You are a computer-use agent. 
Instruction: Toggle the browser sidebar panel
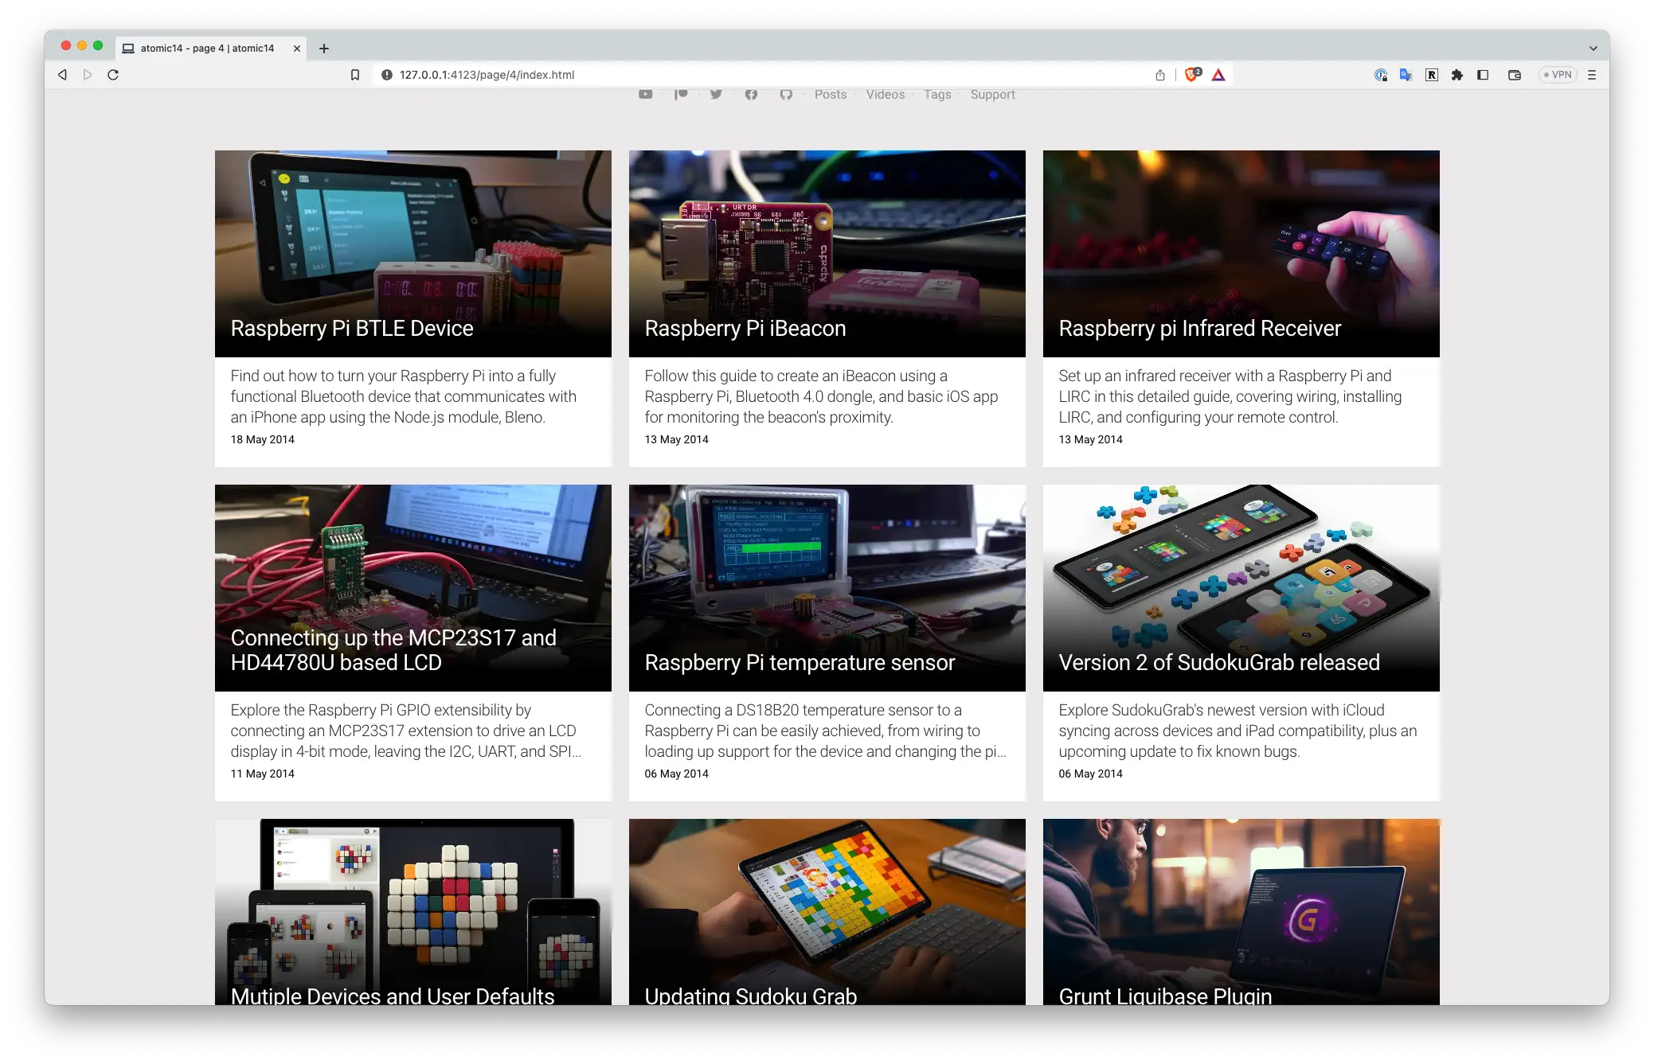coord(1483,75)
